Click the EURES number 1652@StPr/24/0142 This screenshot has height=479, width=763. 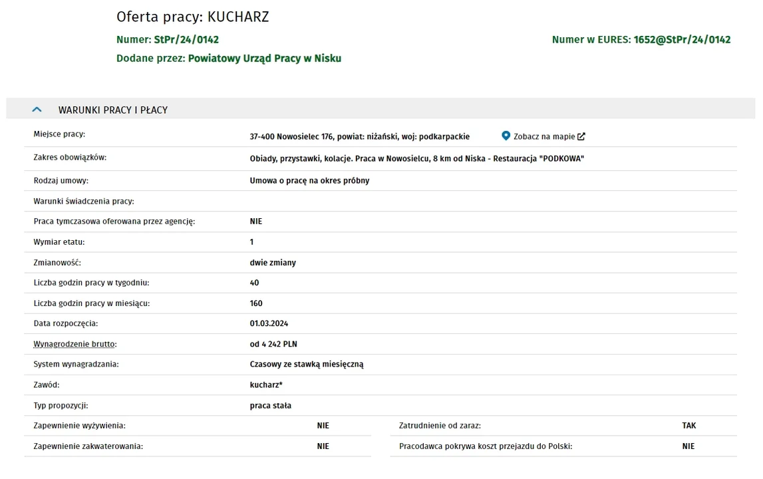click(x=682, y=40)
